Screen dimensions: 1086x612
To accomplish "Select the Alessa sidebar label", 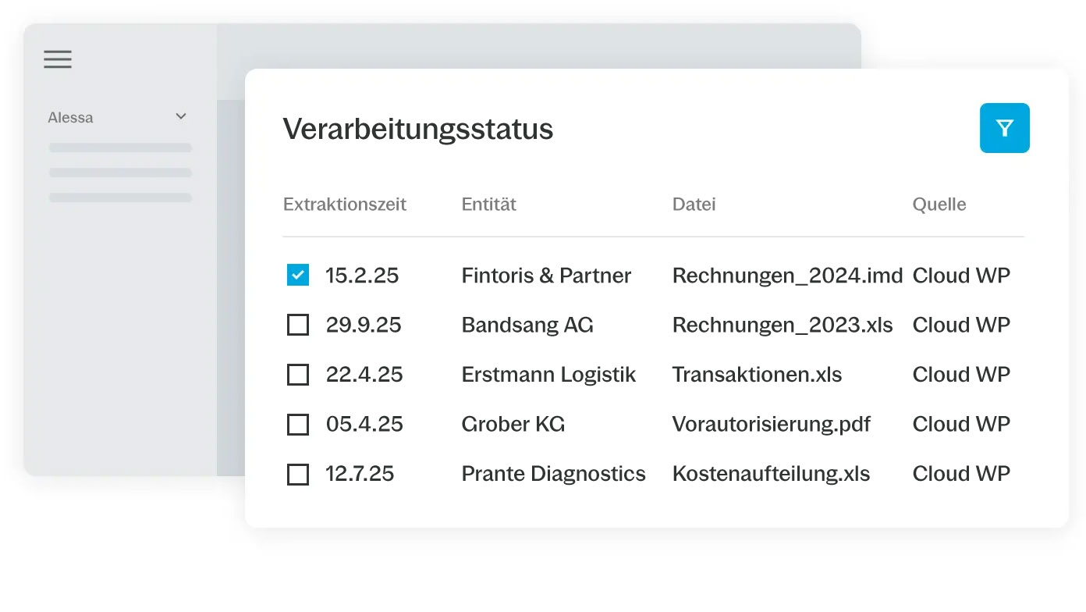I will coord(70,118).
